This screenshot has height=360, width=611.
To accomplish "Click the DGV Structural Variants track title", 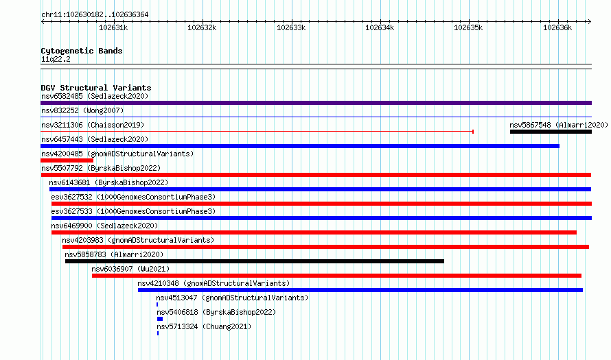I will point(96,88).
